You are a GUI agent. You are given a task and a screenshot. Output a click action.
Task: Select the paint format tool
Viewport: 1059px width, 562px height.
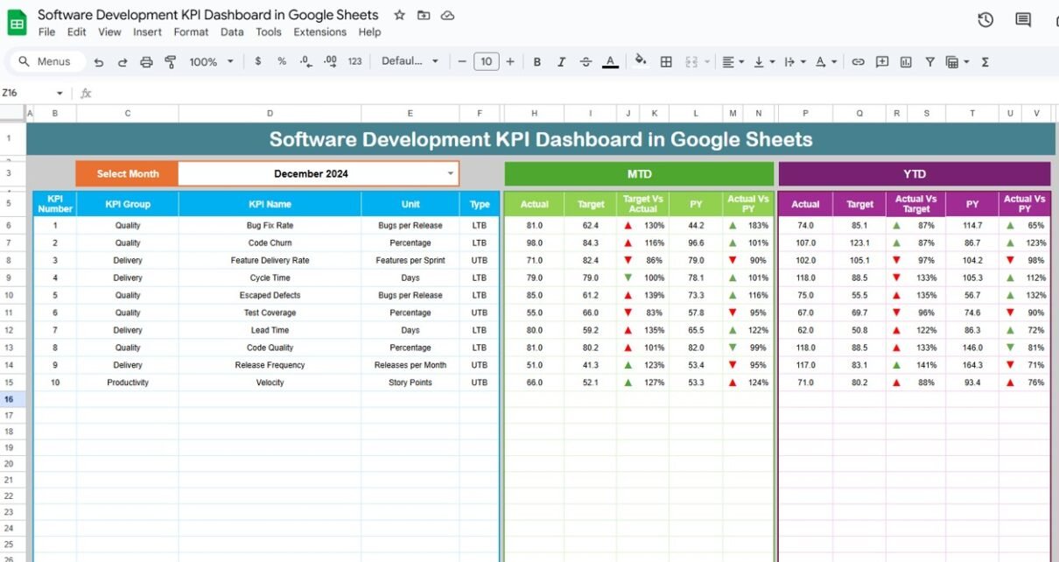point(171,62)
